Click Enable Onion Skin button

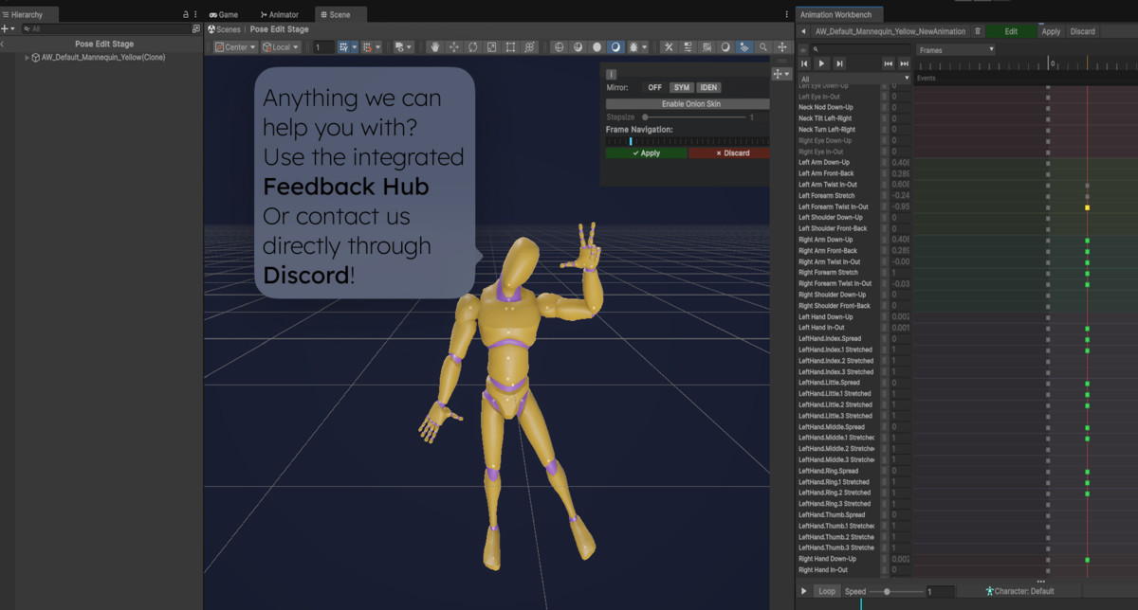tap(688, 103)
